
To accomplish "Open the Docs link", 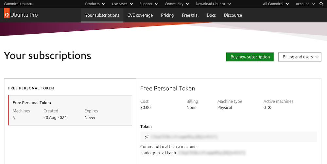I will click(x=211, y=15).
